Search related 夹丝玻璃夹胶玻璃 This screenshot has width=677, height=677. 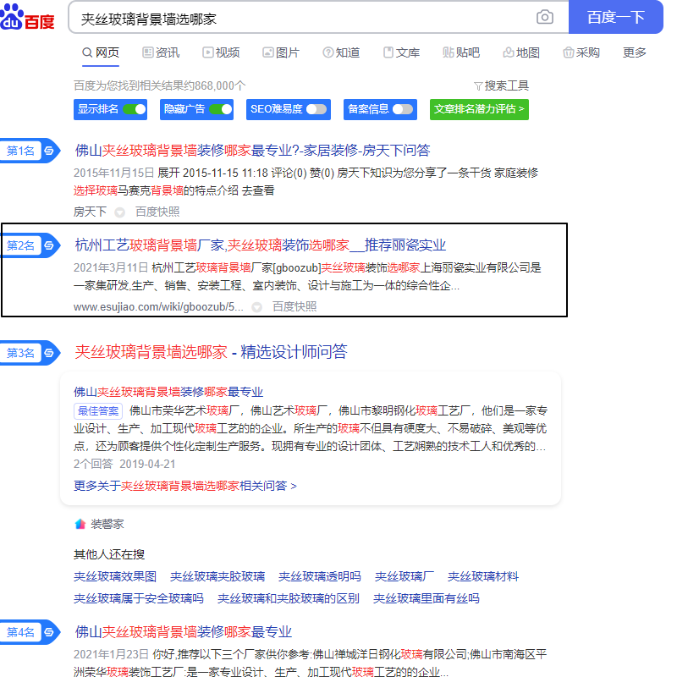click(217, 576)
